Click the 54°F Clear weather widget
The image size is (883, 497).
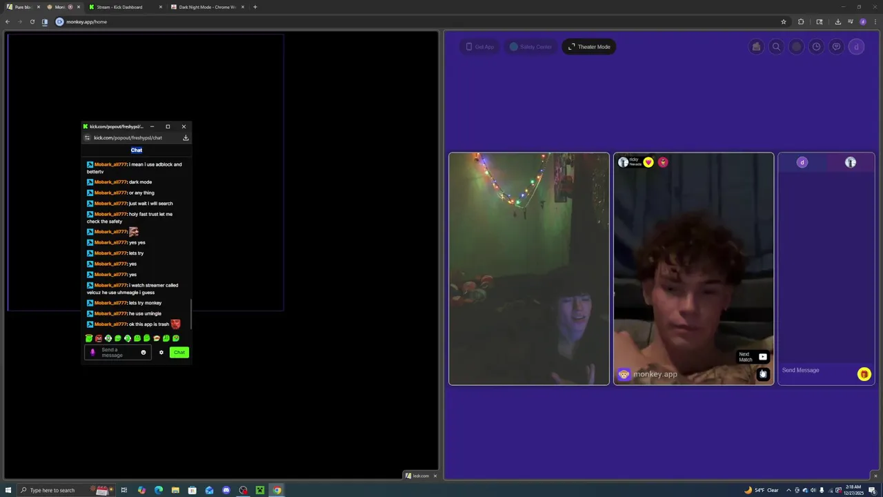[762, 490]
